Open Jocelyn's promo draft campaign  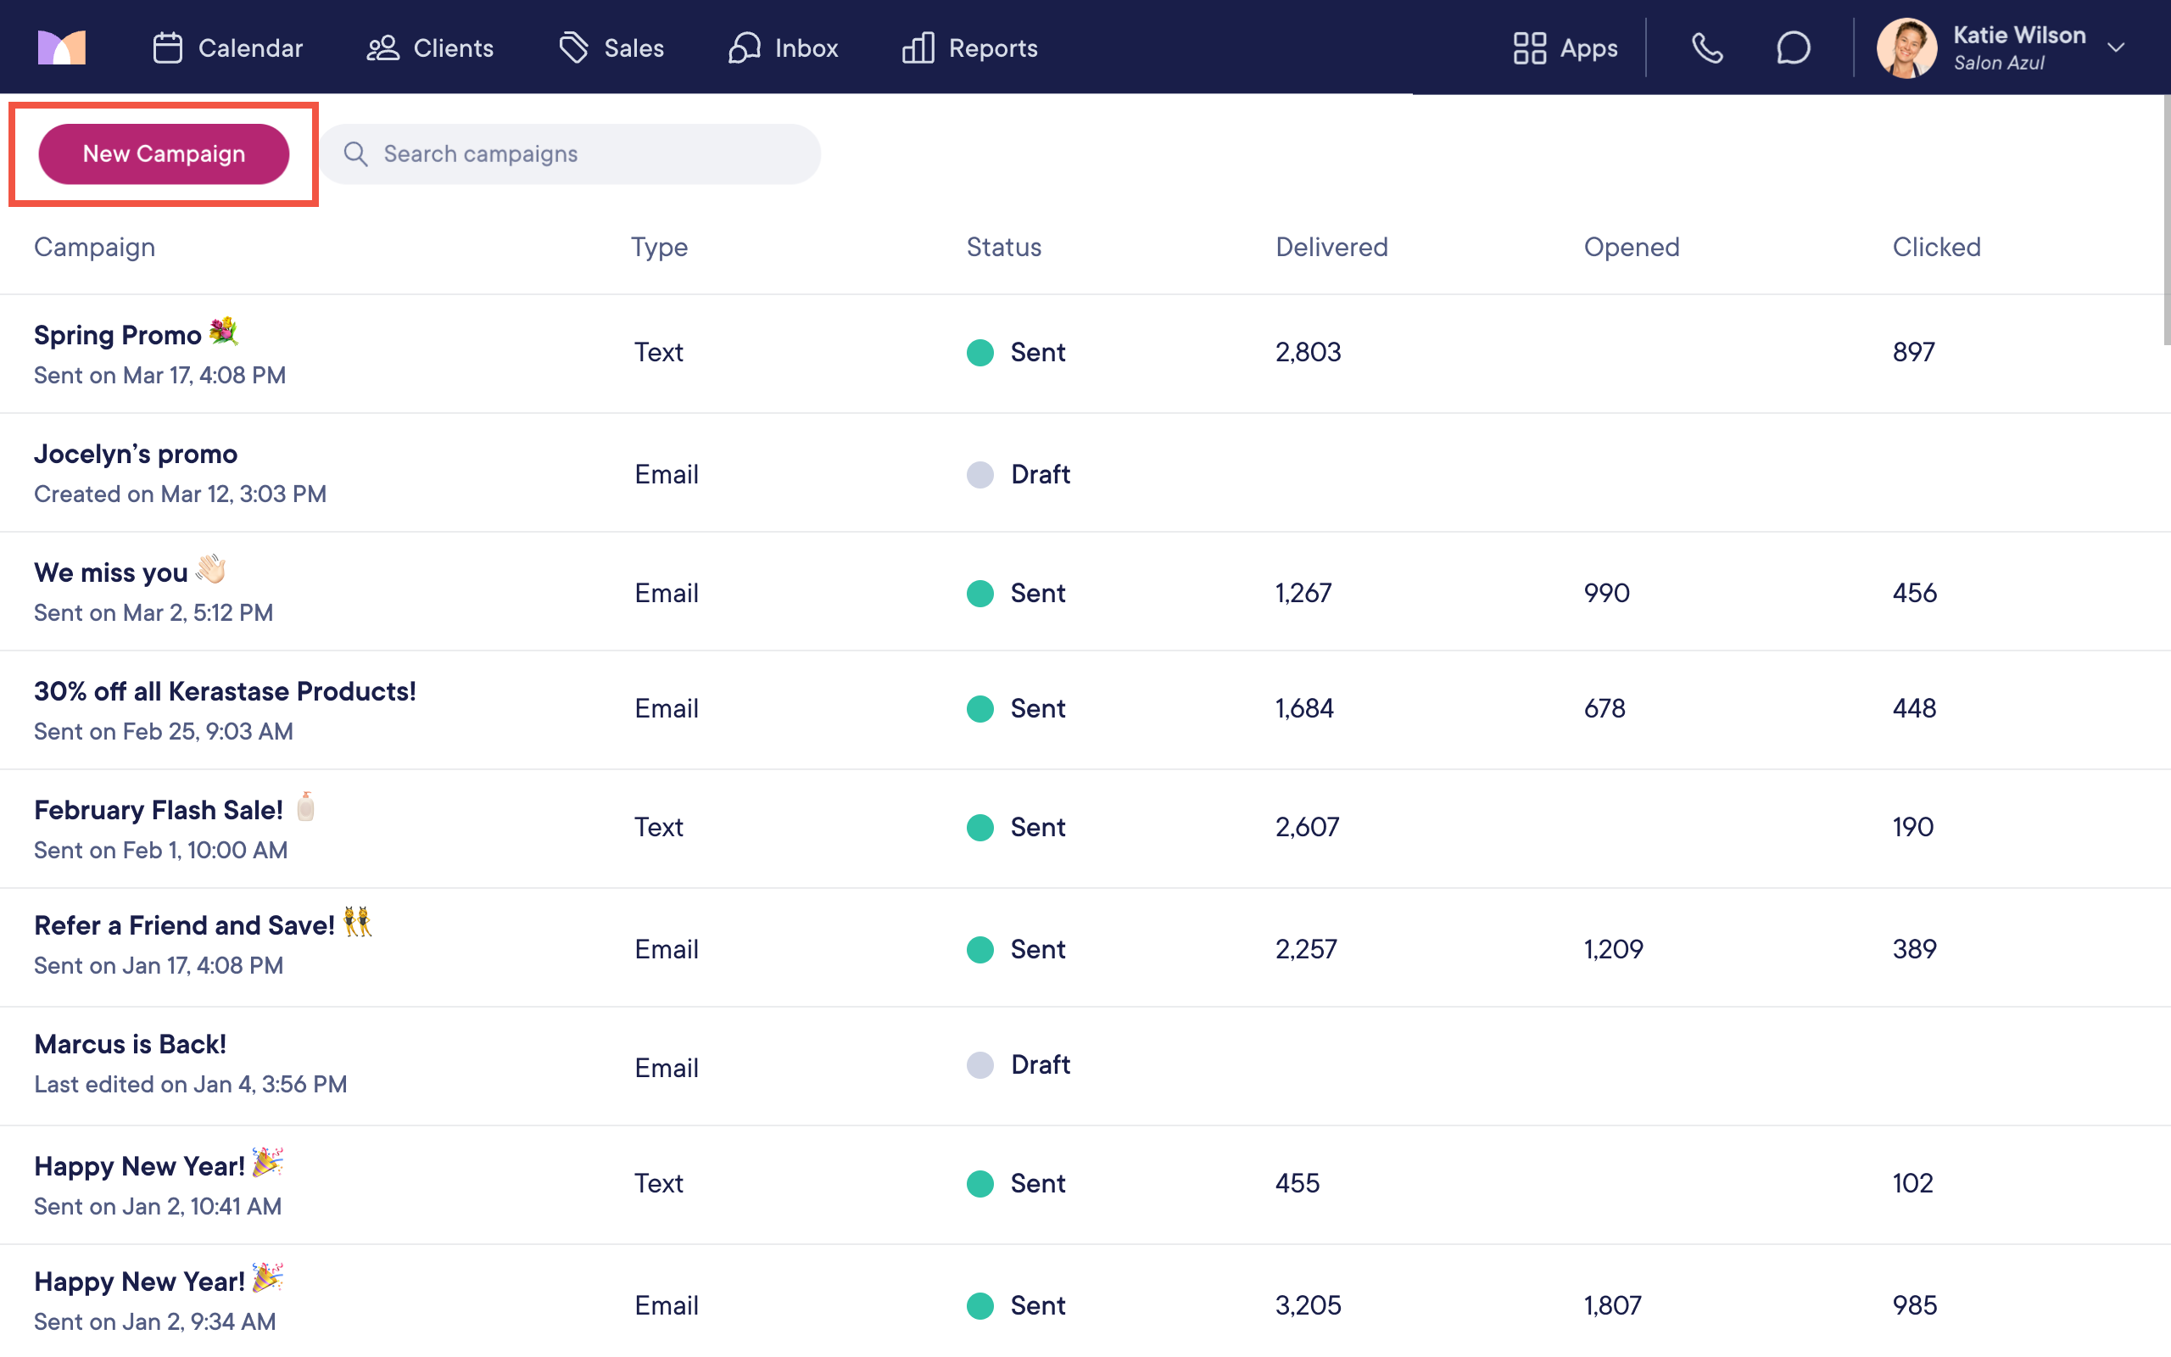click(x=136, y=454)
